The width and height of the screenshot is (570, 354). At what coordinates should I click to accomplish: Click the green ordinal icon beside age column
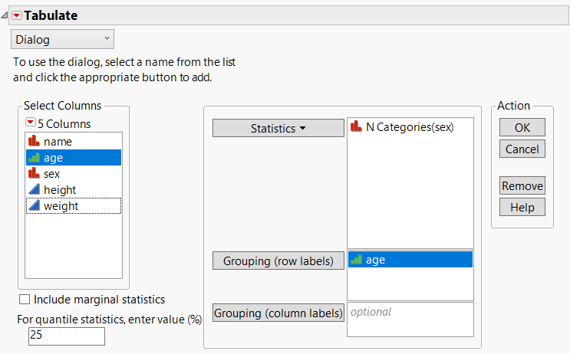[34, 158]
